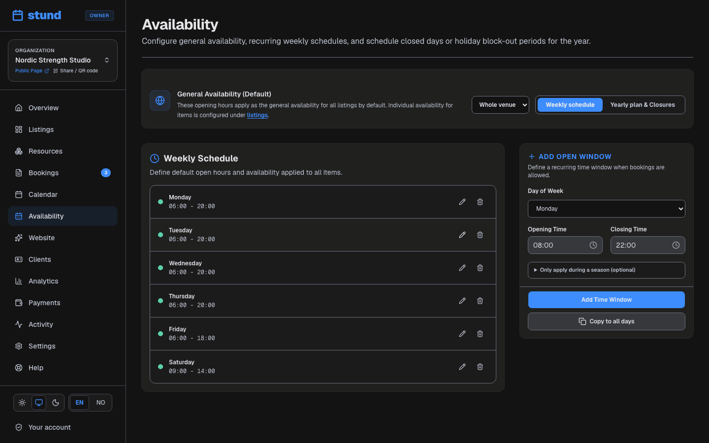This screenshot has width=709, height=443.
Task: Click the Closing Time field showing 22:00
Action: 648,245
